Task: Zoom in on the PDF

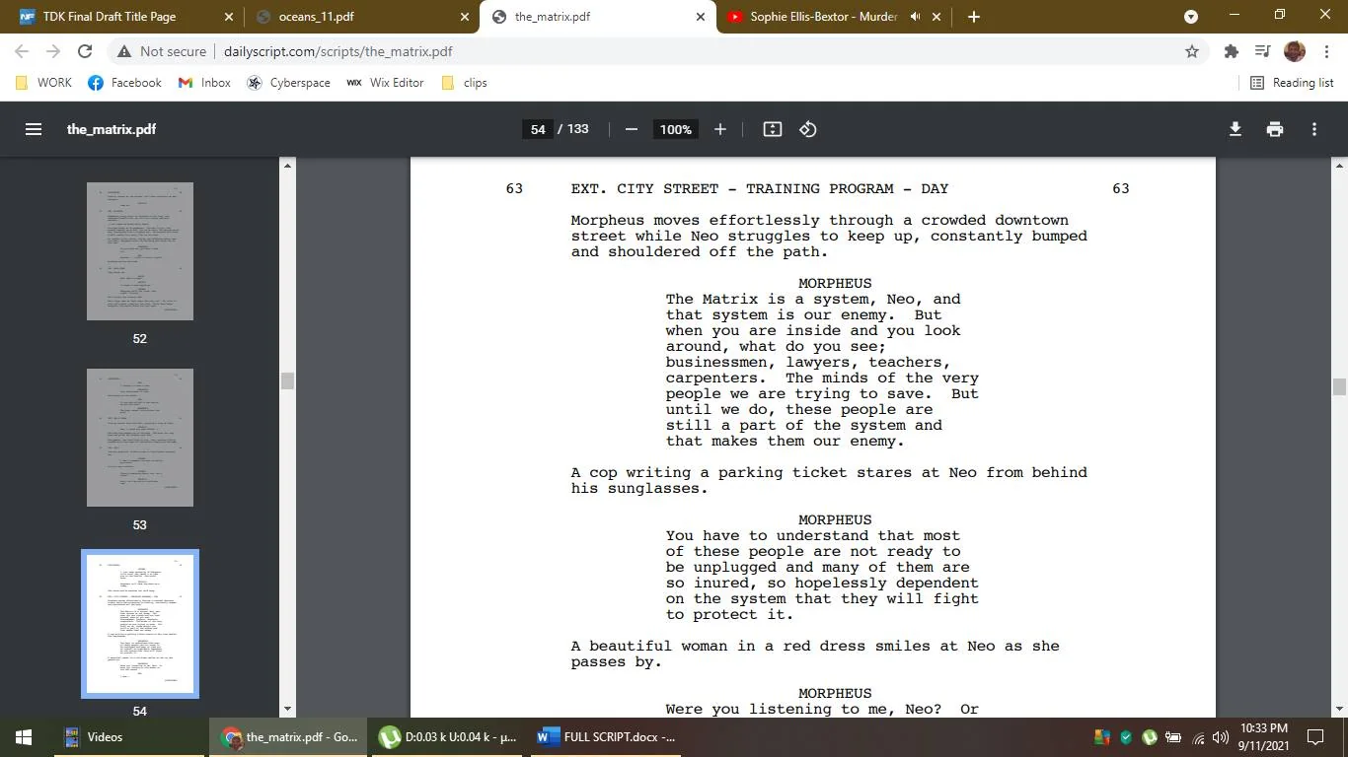Action: tap(720, 129)
